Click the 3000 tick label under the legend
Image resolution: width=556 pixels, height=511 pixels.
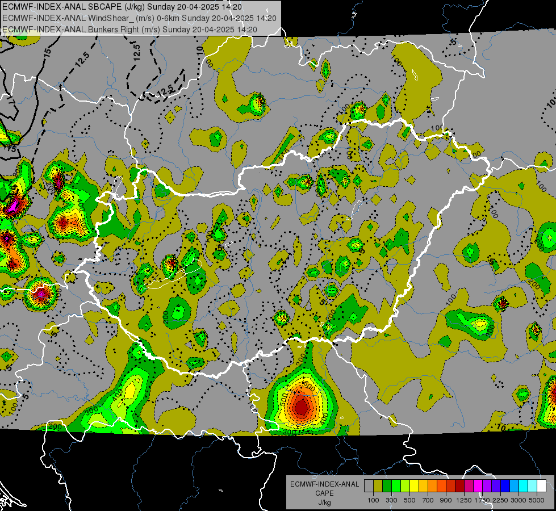click(x=518, y=500)
